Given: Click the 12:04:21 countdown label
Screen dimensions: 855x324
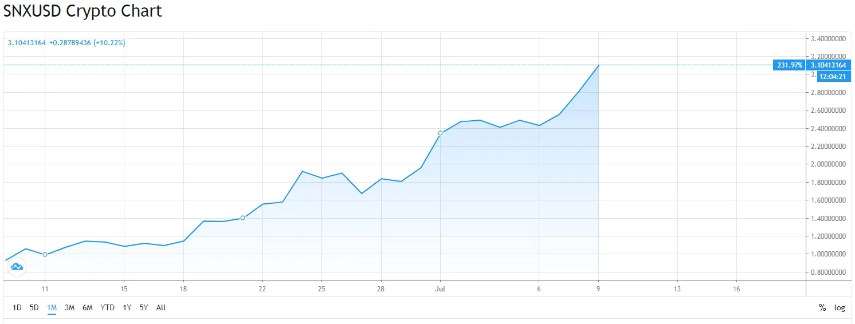Looking at the screenshot, I should point(833,76).
